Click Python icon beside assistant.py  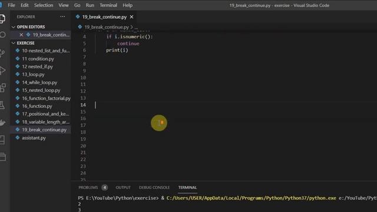pyautogui.click(x=18, y=138)
